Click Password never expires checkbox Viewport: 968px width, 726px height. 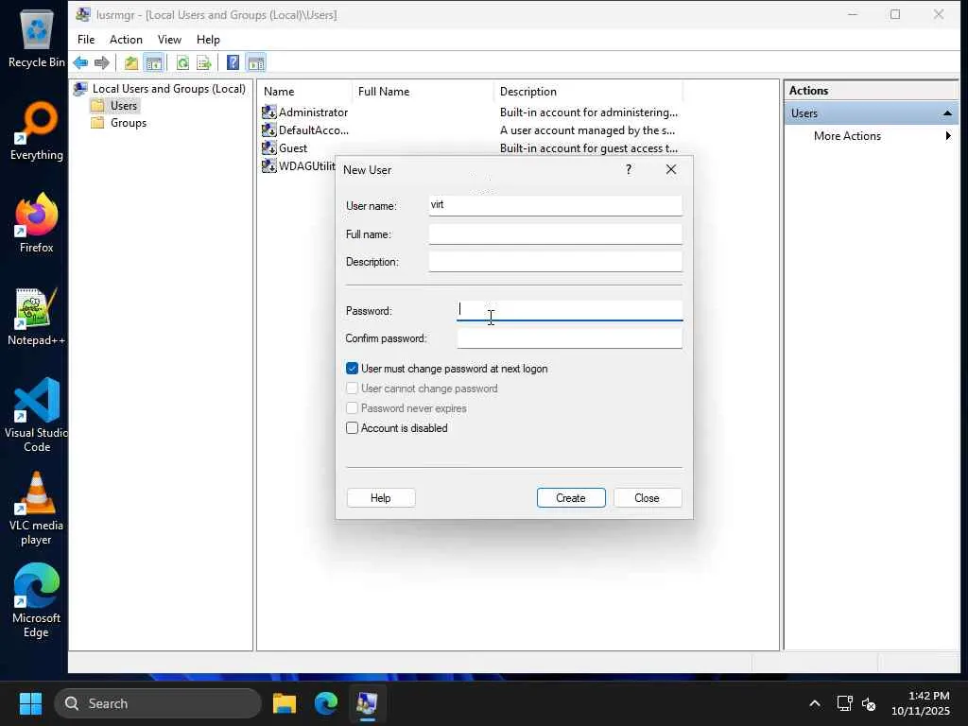point(352,408)
